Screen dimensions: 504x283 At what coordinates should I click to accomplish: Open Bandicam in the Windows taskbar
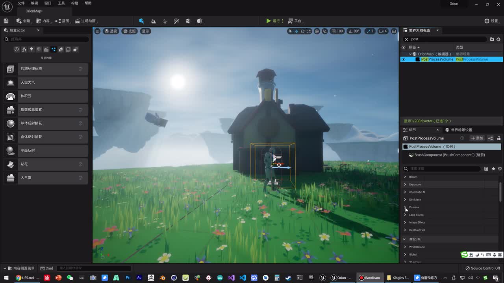pyautogui.click(x=369, y=277)
